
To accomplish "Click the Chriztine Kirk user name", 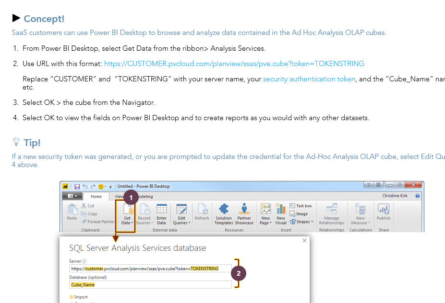I will coord(395,196).
